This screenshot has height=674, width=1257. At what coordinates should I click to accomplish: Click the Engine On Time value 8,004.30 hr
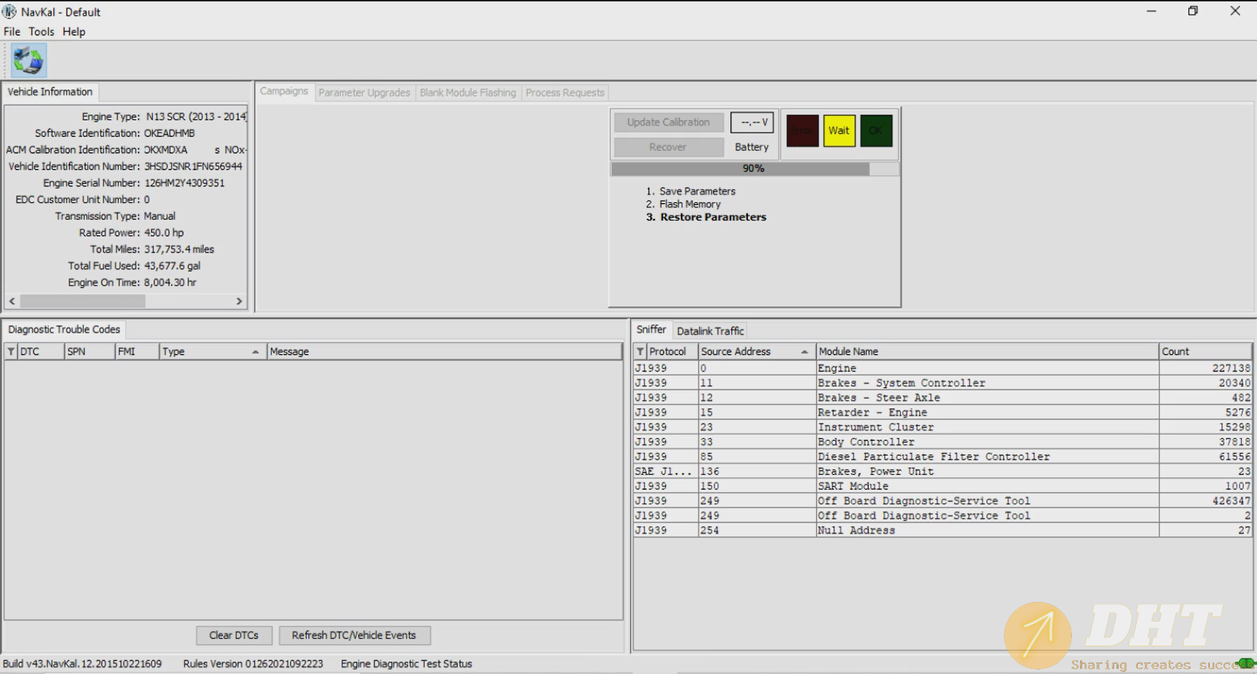[170, 282]
